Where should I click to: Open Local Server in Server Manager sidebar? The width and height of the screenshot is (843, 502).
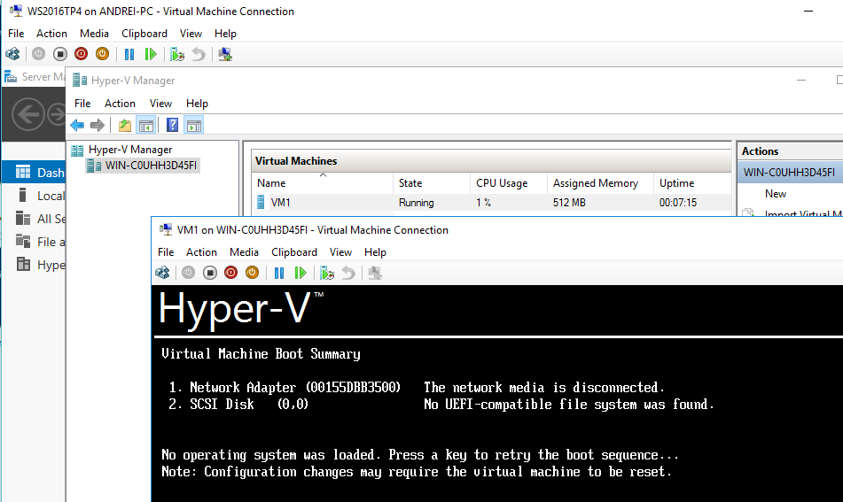tap(34, 196)
